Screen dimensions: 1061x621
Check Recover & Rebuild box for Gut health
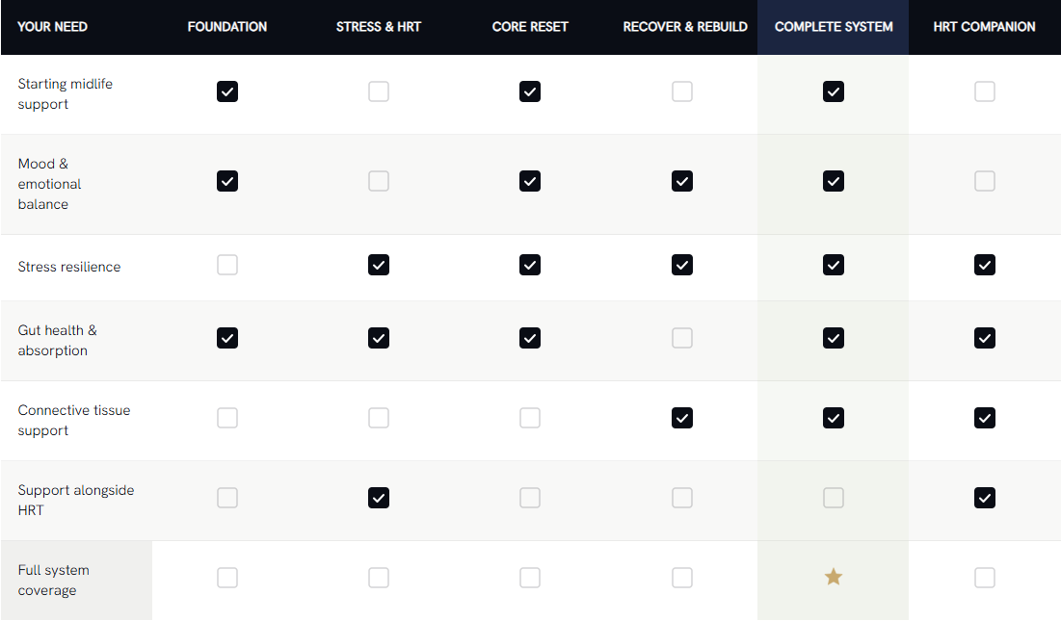(682, 338)
